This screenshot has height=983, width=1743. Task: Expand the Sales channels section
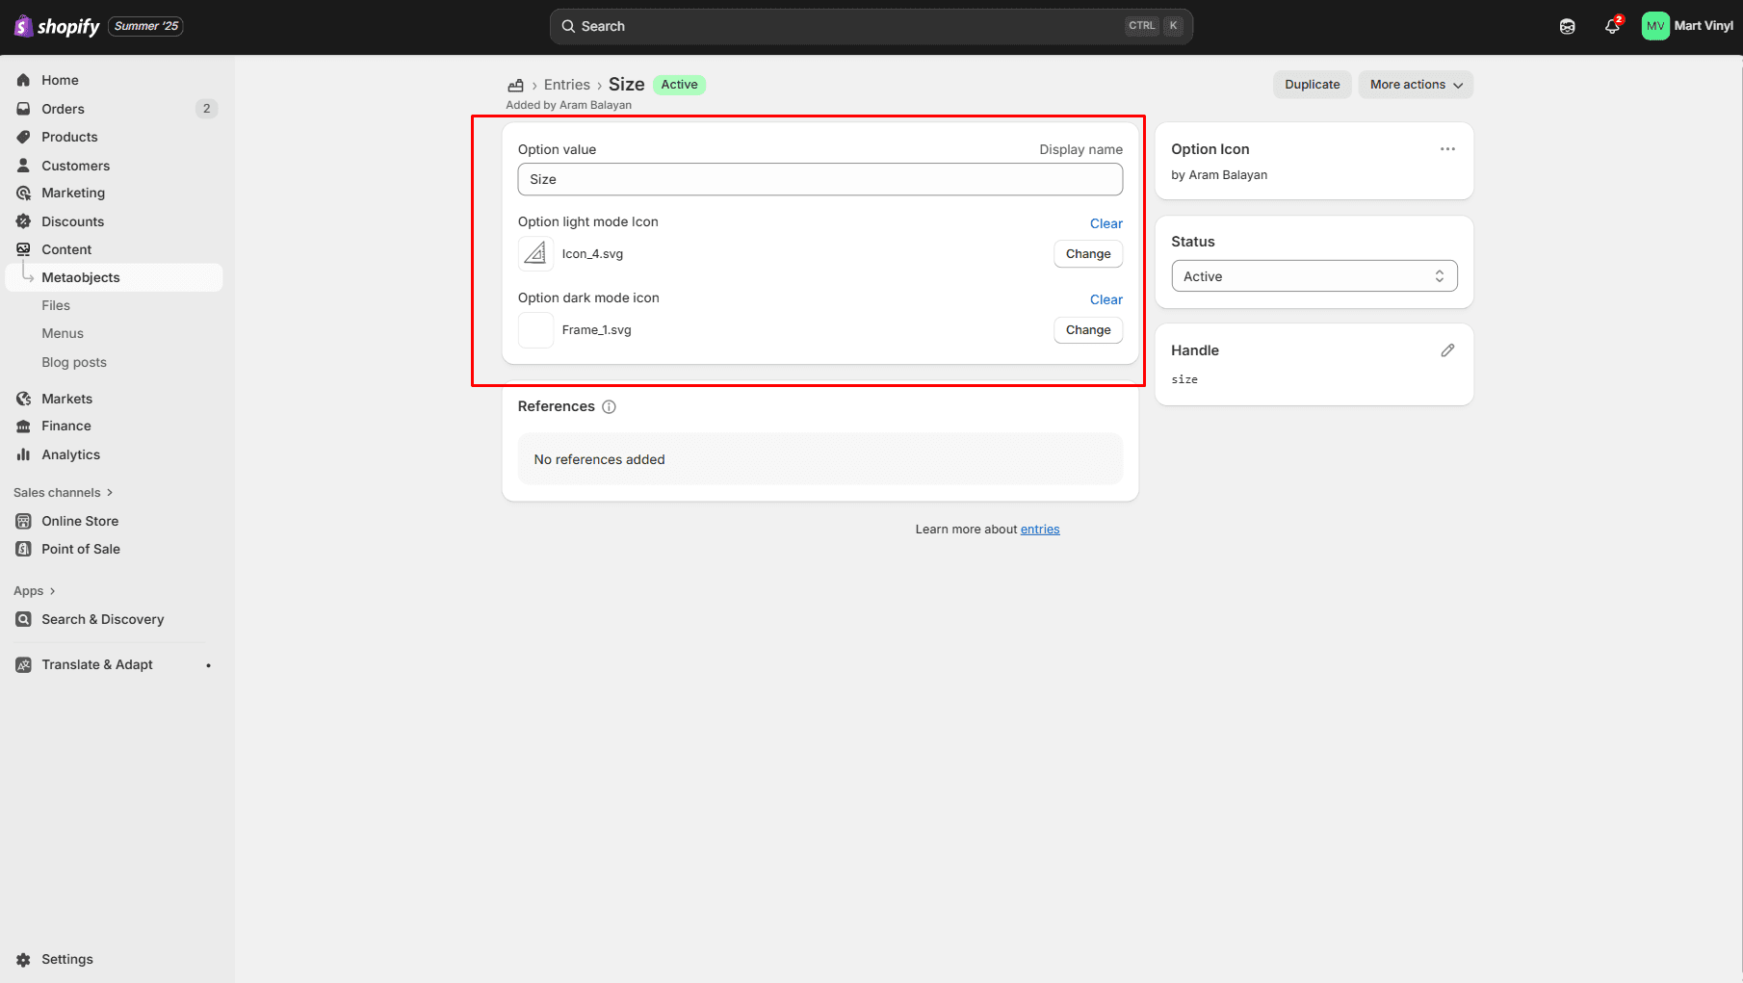(63, 492)
